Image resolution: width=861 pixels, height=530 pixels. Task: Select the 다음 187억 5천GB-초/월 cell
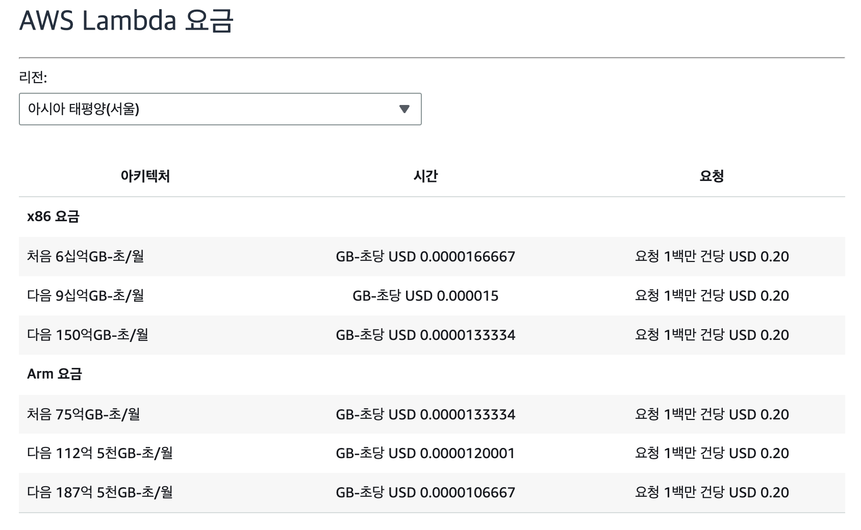[x=99, y=492]
